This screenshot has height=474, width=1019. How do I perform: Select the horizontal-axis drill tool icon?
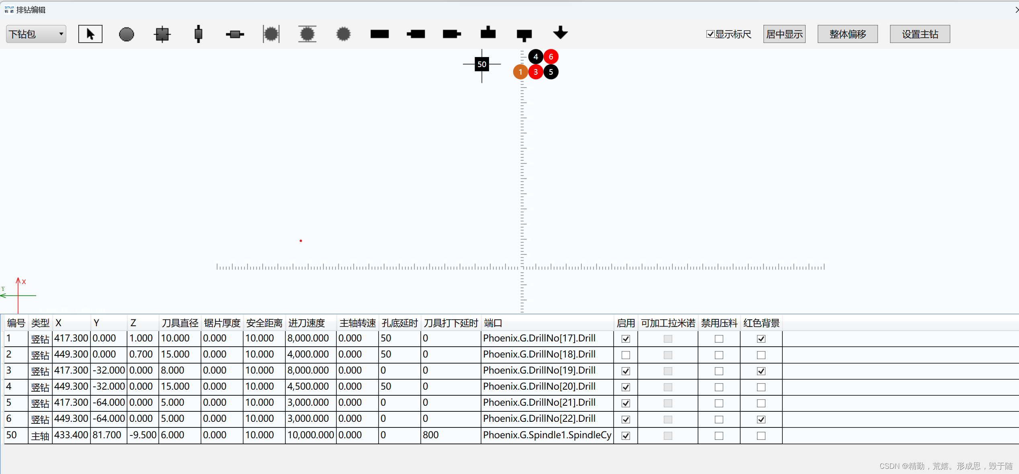pyautogui.click(x=235, y=34)
